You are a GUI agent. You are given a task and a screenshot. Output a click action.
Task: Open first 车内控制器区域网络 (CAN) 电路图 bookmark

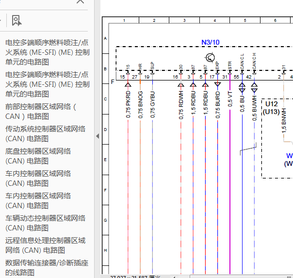[x=38, y=179]
